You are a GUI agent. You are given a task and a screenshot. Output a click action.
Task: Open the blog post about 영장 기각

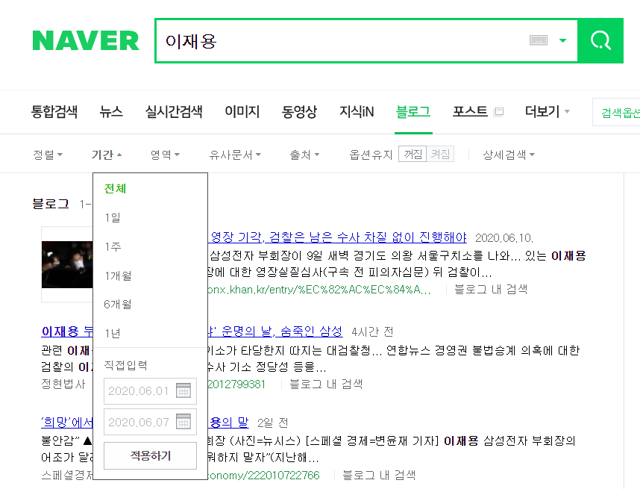(338, 237)
